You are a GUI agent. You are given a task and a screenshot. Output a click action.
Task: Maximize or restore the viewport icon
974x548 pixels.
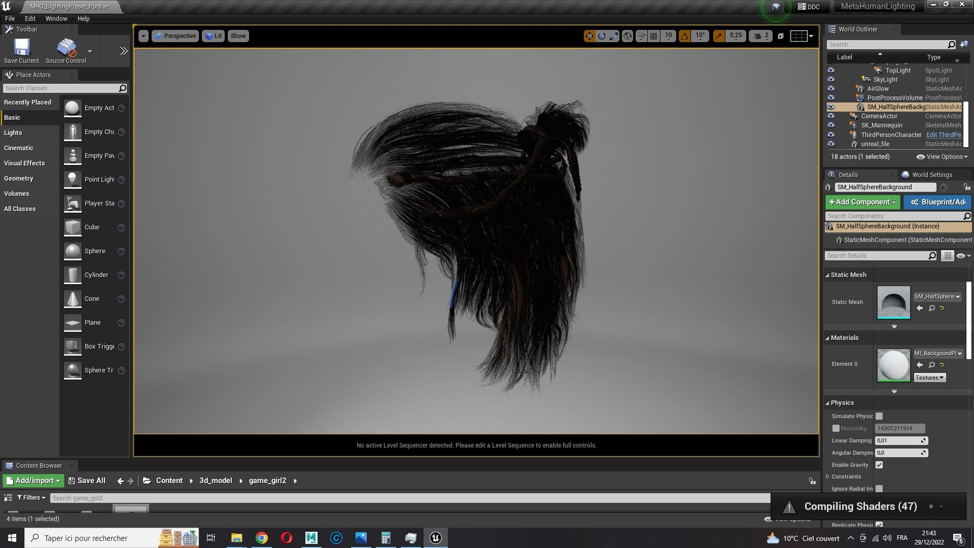pos(780,36)
